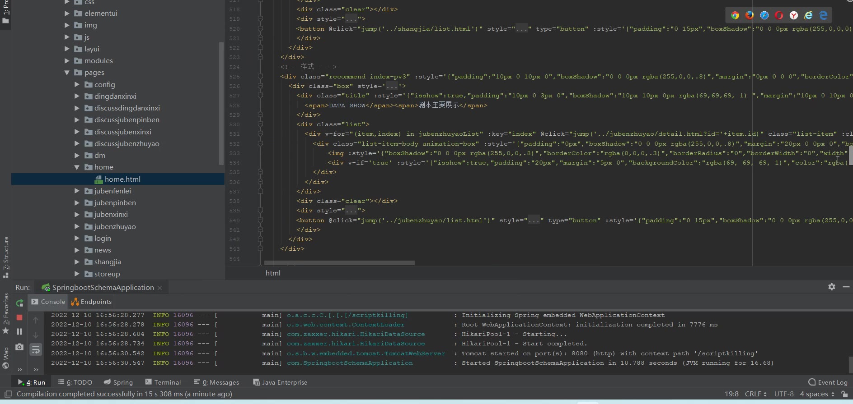Open the Project tool window side tab
This screenshot has height=404, width=853.
[5, 13]
